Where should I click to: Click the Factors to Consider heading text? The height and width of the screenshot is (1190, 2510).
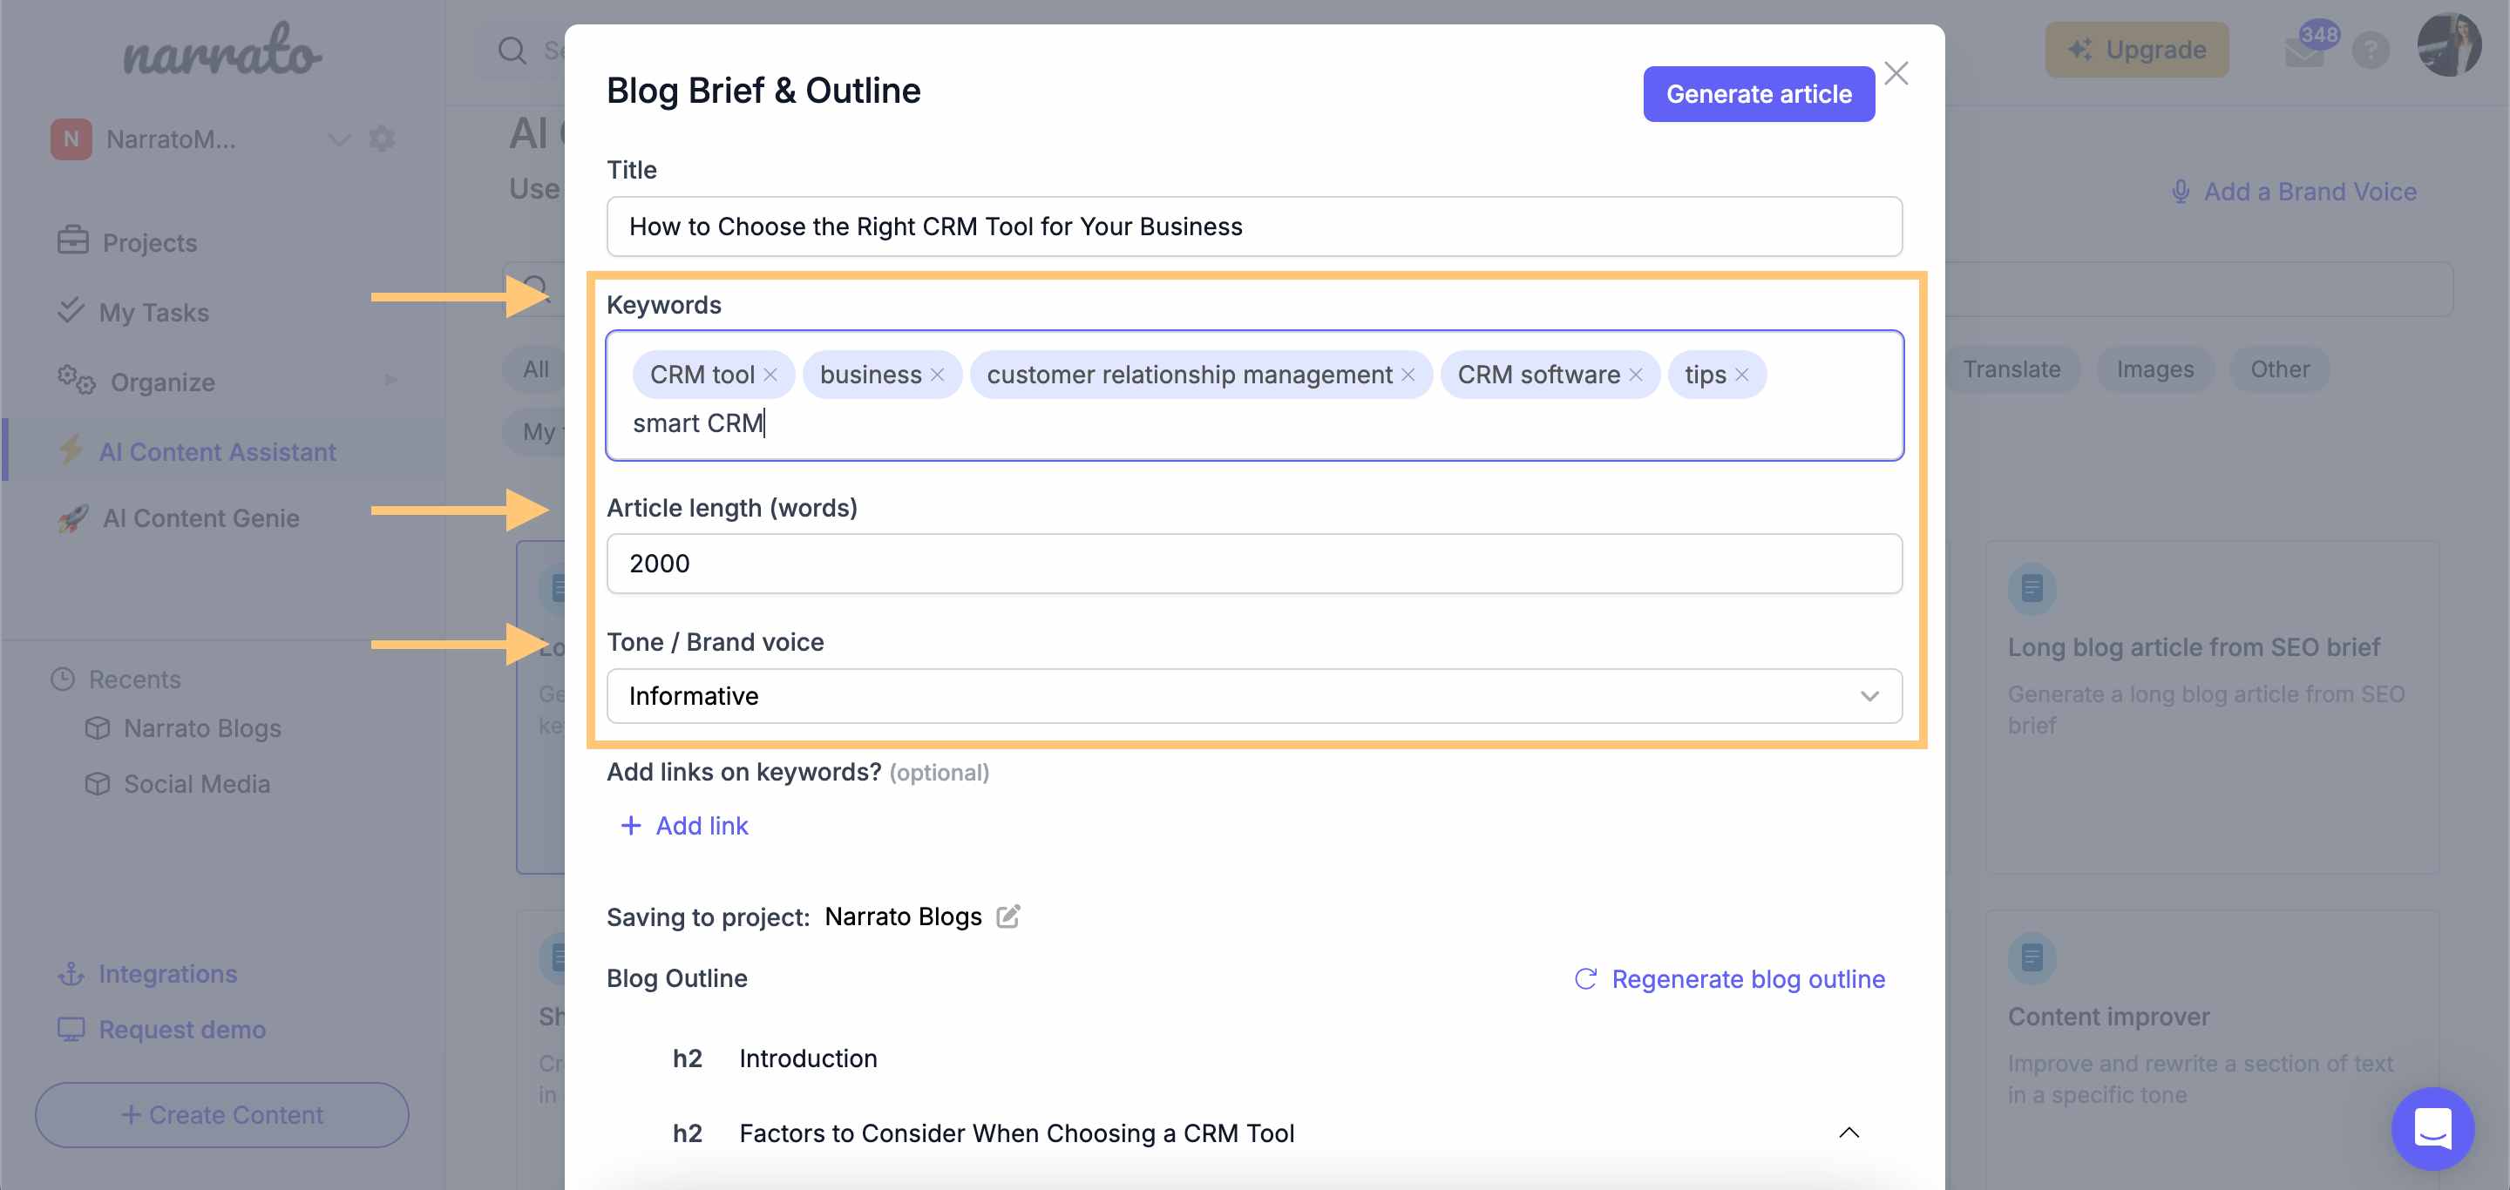[x=1016, y=1133]
